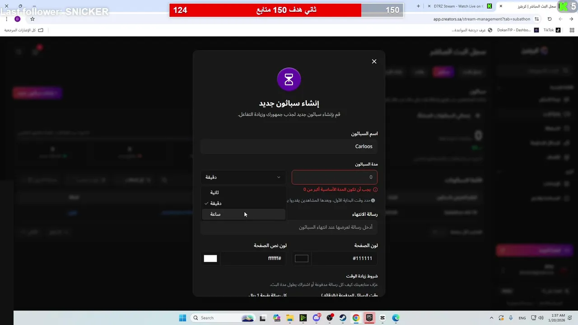Open the page text color white swatch

tap(210, 258)
